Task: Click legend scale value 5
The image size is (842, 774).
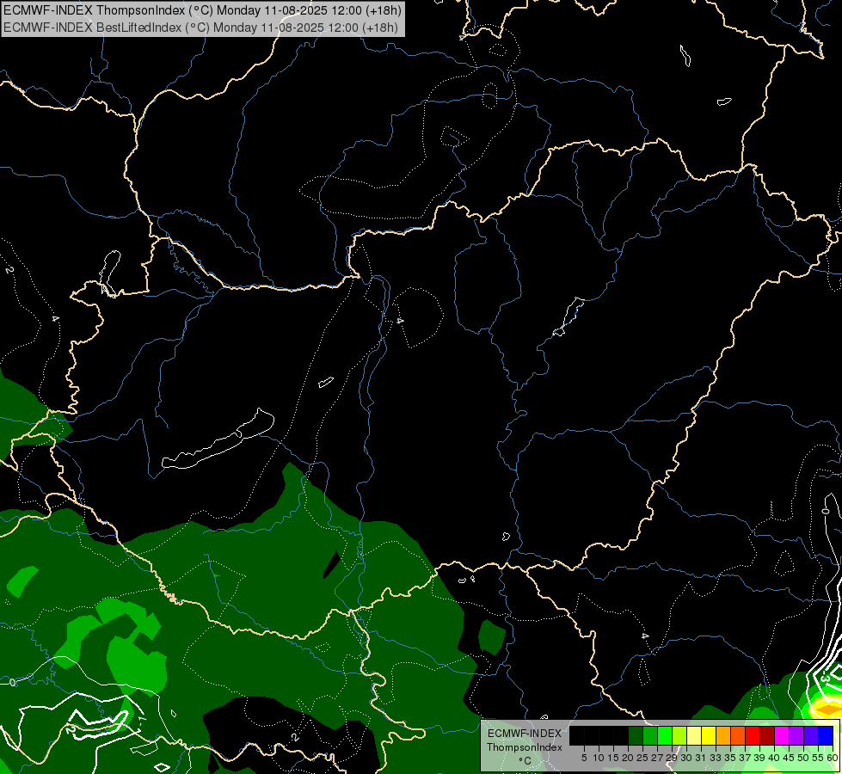Action: tap(584, 758)
